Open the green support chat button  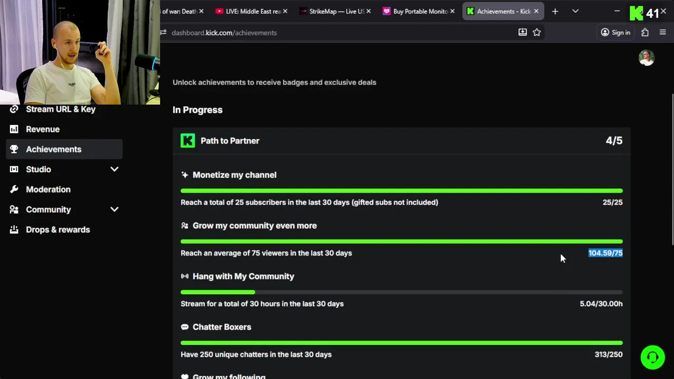pyautogui.click(x=652, y=357)
